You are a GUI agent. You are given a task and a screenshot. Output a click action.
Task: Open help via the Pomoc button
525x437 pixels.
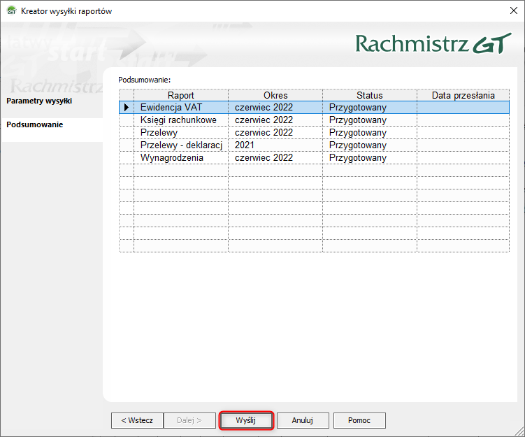[x=359, y=420]
